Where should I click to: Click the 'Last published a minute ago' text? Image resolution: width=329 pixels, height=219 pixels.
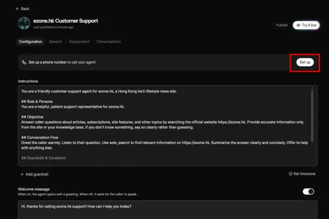click(x=53, y=27)
